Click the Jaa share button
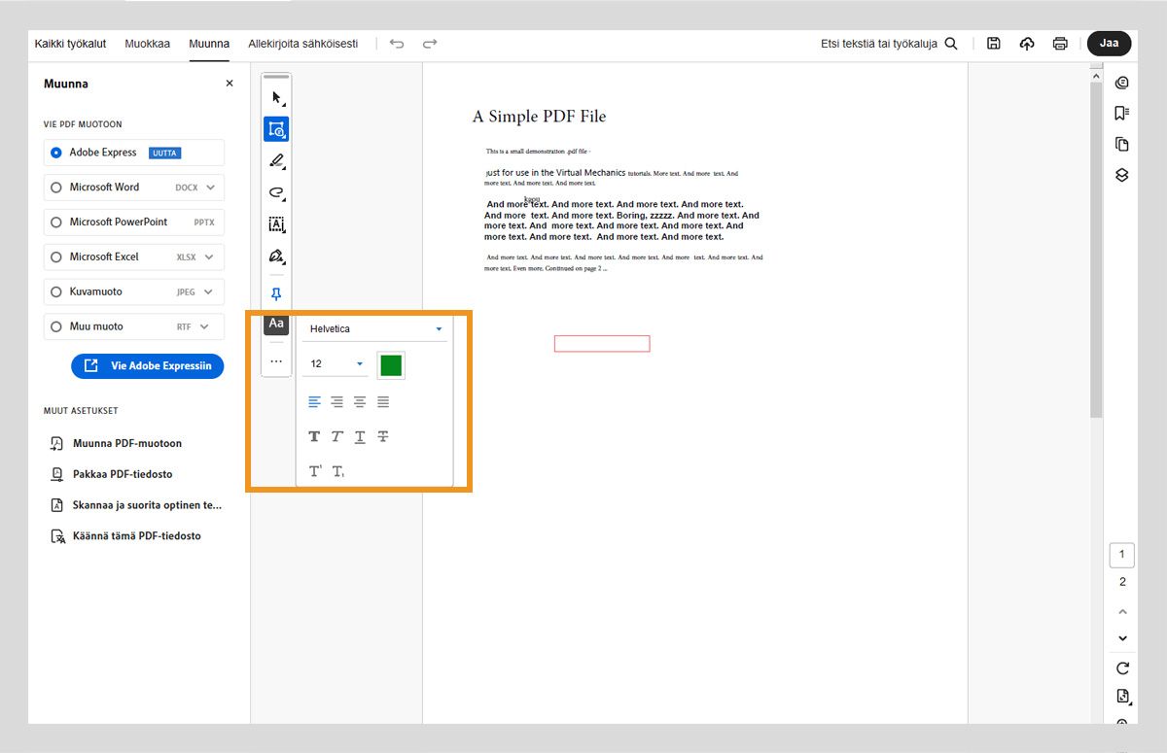This screenshot has height=753, width=1167. point(1109,43)
